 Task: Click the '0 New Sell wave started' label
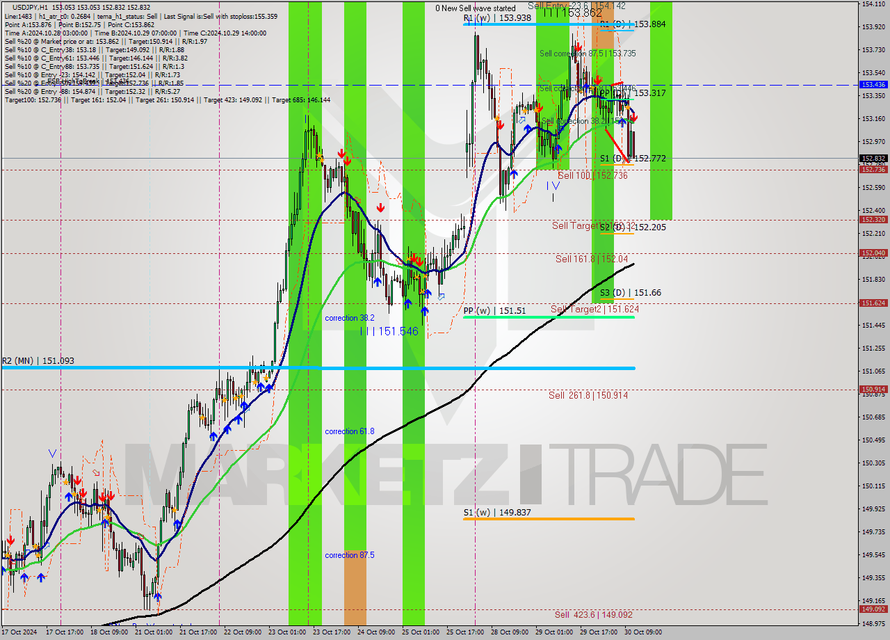click(x=476, y=8)
